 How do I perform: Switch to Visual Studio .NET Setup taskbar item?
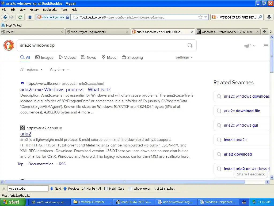[134, 202]
